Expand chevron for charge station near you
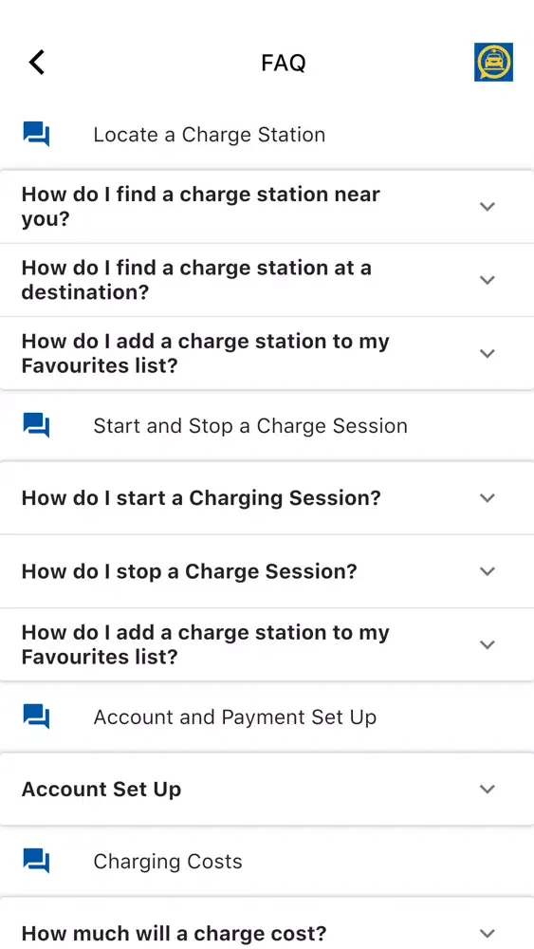Screen dimensions: 534x949 [488, 206]
